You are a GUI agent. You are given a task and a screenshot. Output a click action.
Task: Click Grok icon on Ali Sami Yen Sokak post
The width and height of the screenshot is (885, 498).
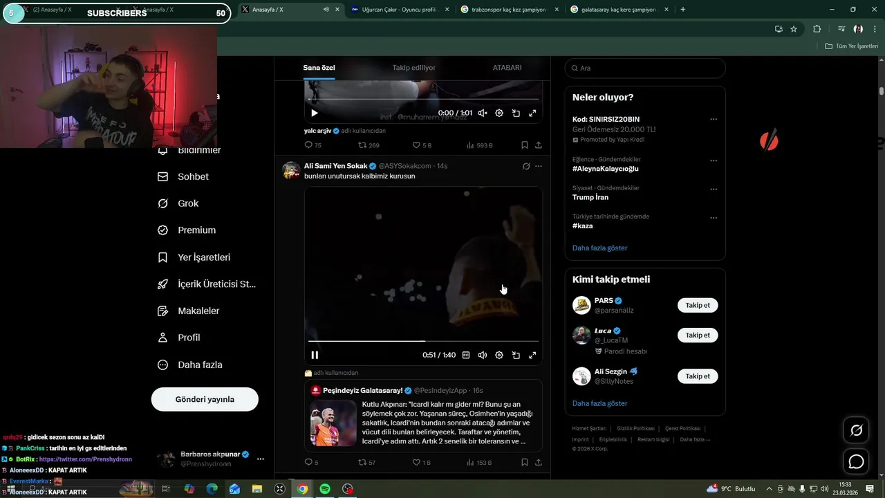[x=526, y=166]
